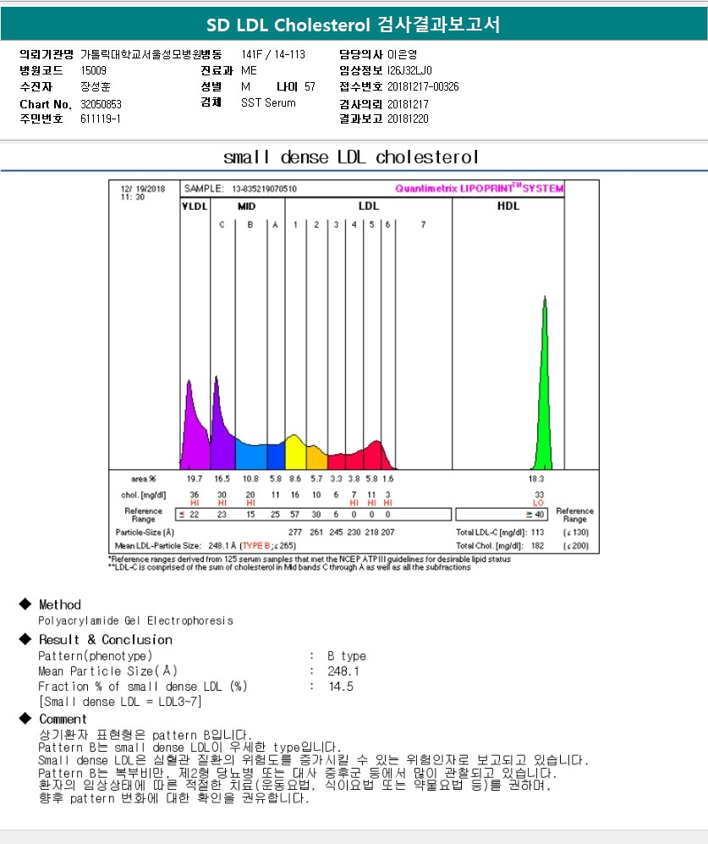Select the footnote about NCEP ATPIII guidelines
The height and width of the screenshot is (844, 708).
[x=310, y=560]
